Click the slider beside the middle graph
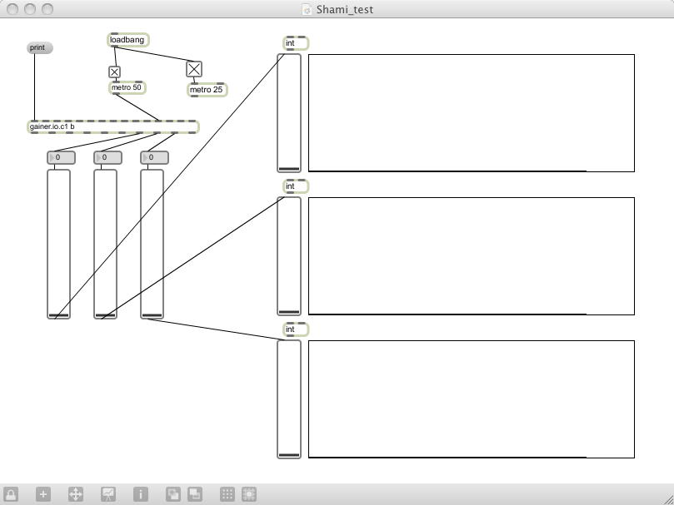The width and height of the screenshot is (674, 505). (289, 256)
